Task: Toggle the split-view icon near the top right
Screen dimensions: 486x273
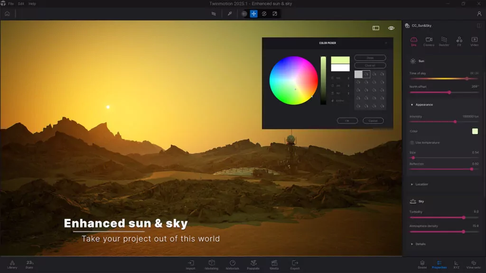Action: tap(375, 28)
